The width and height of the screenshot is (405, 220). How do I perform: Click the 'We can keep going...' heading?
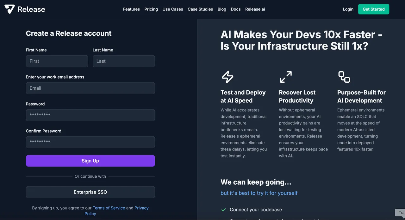point(256,182)
